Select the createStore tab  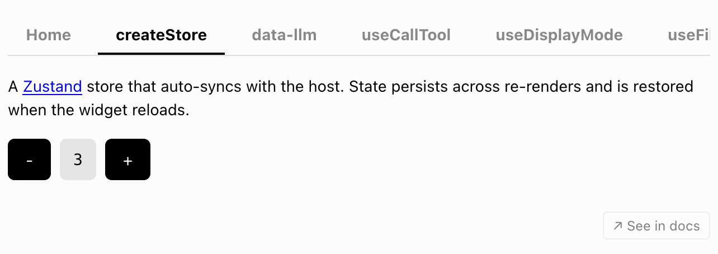tap(161, 36)
